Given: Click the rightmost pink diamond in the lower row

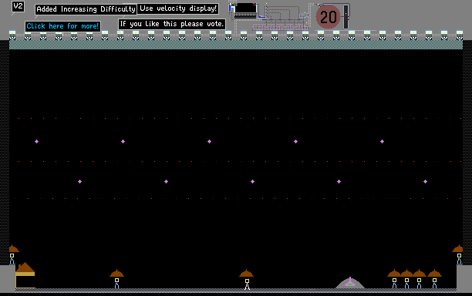Looking at the screenshot, I should point(425,181).
